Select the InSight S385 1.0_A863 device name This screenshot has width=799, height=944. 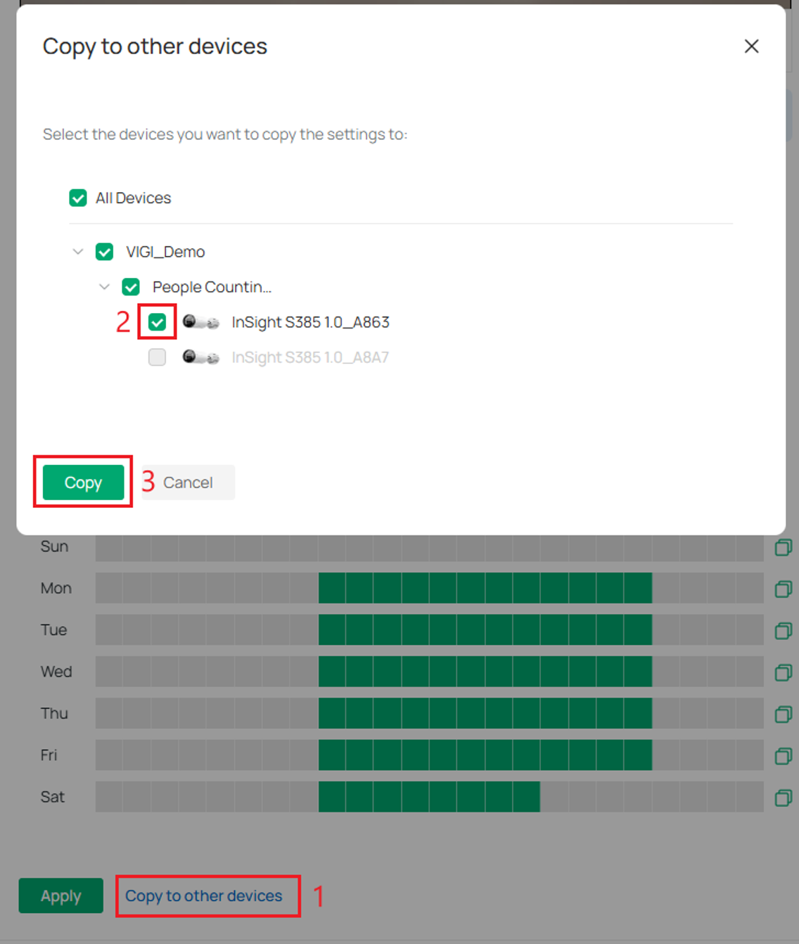(x=310, y=322)
